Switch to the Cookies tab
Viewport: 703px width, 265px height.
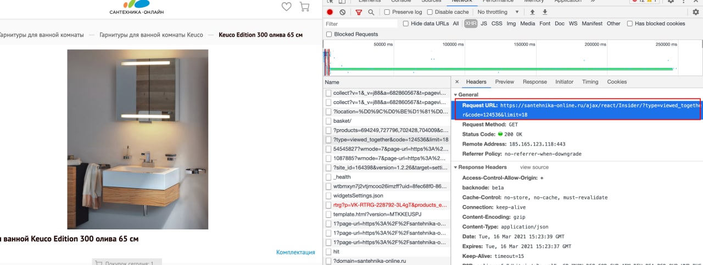coord(617,82)
